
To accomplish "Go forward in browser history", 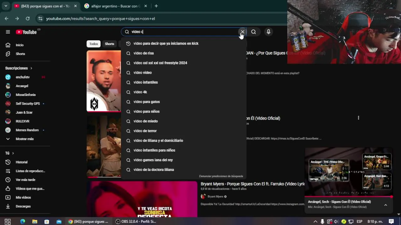I will coord(17,18).
